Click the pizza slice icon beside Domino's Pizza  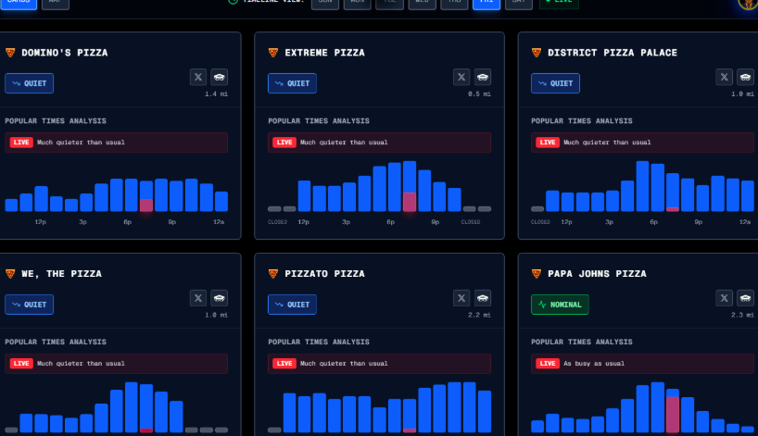pyautogui.click(x=10, y=53)
